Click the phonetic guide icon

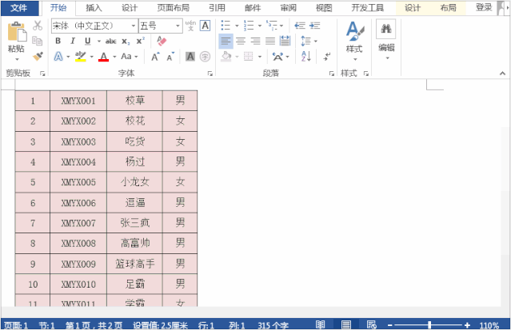point(190,26)
